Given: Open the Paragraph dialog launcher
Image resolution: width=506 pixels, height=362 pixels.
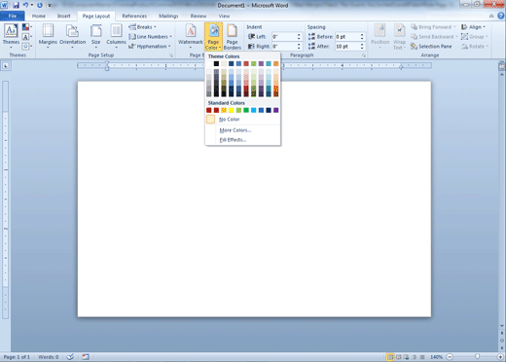Looking at the screenshot, I should point(364,55).
